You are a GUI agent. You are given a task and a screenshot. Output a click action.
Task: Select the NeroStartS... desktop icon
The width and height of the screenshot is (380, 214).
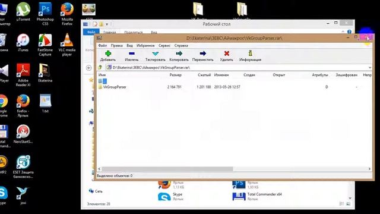point(23,134)
